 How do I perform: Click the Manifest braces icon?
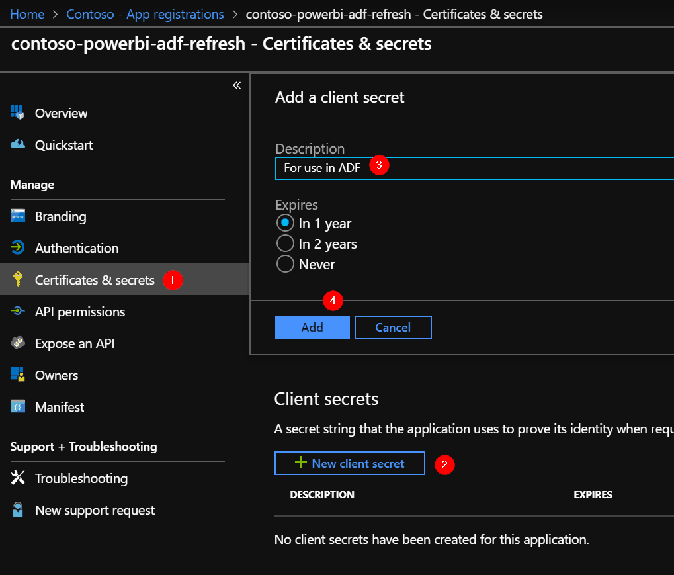click(x=18, y=406)
